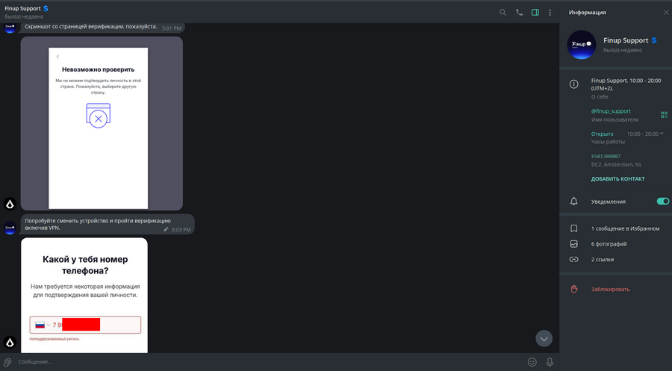Click the Finup Support chat title
Screen dimensions: 672x371
pyautogui.click(x=22, y=8)
